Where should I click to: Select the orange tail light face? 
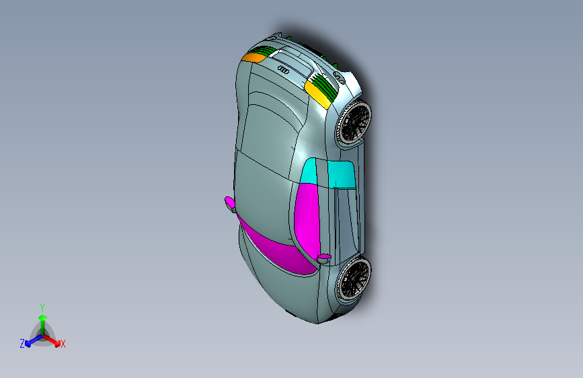pos(254,57)
